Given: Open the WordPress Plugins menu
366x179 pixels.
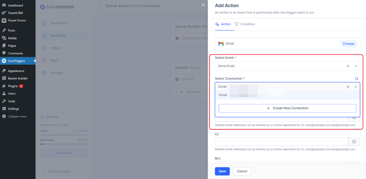Looking at the screenshot, I should pyautogui.click(x=13, y=86).
